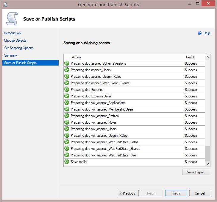Click the Finish button
217x202 pixels.
[176, 193]
